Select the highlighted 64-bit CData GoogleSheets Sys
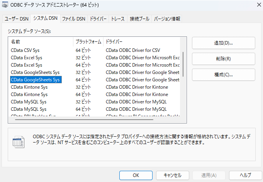 36,80
